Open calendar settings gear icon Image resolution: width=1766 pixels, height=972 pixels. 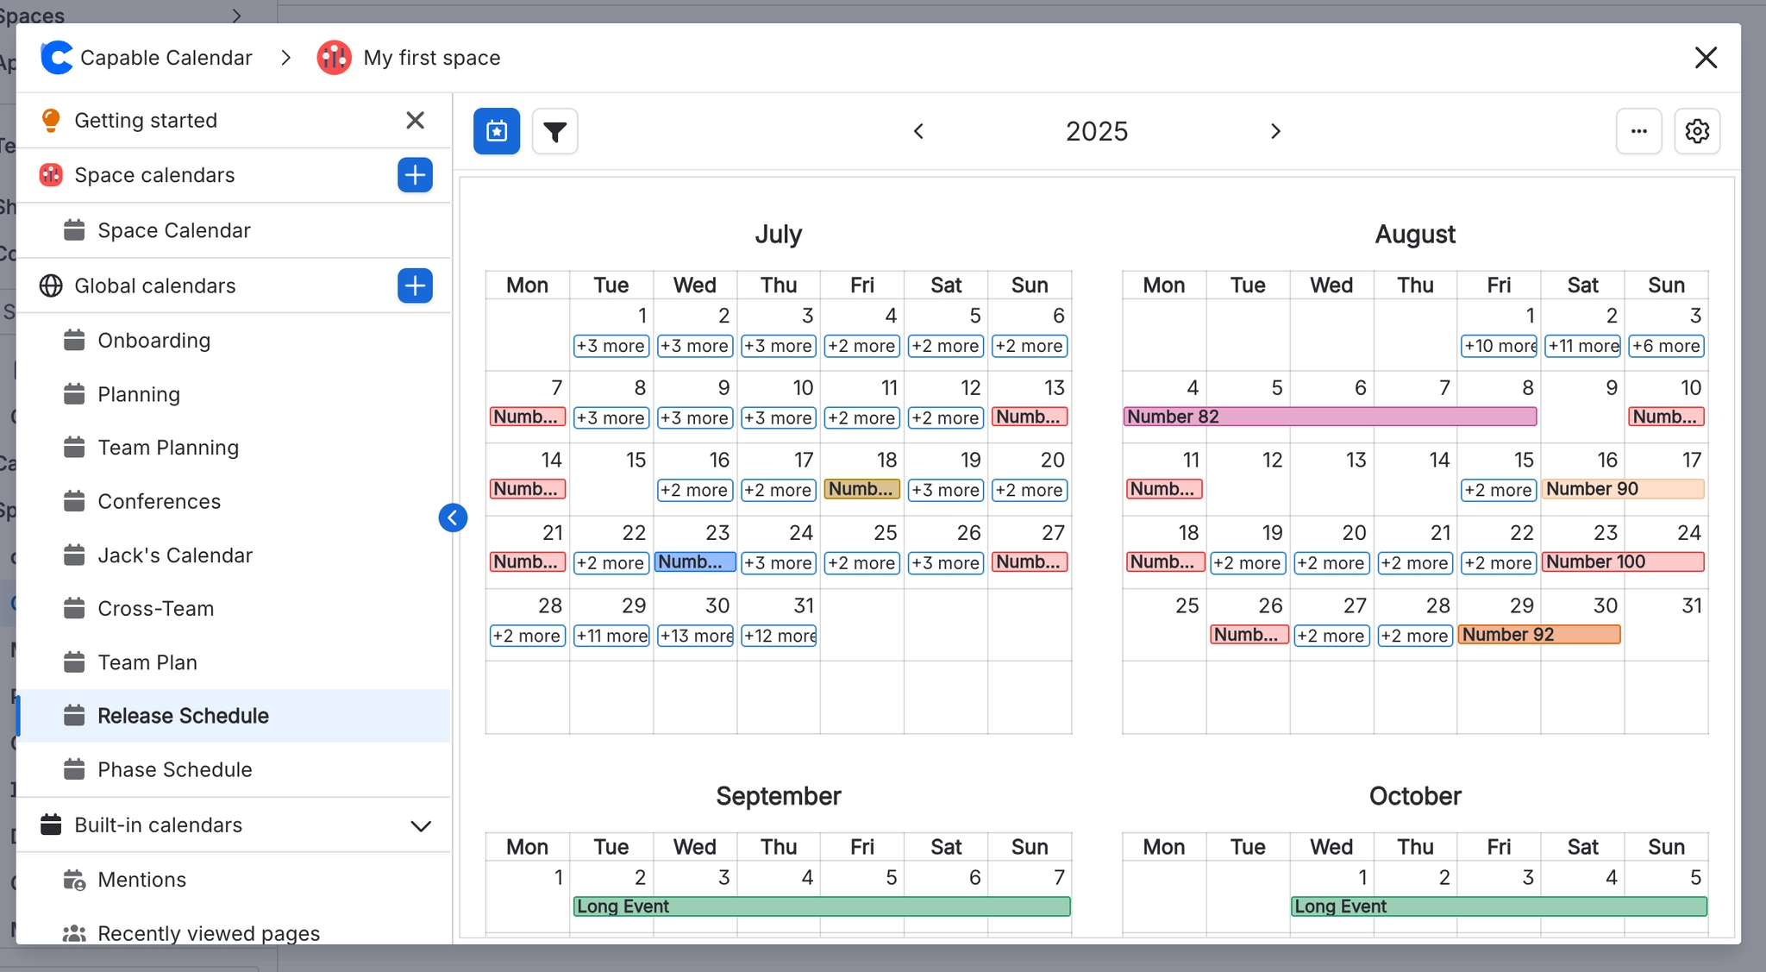pyautogui.click(x=1696, y=131)
